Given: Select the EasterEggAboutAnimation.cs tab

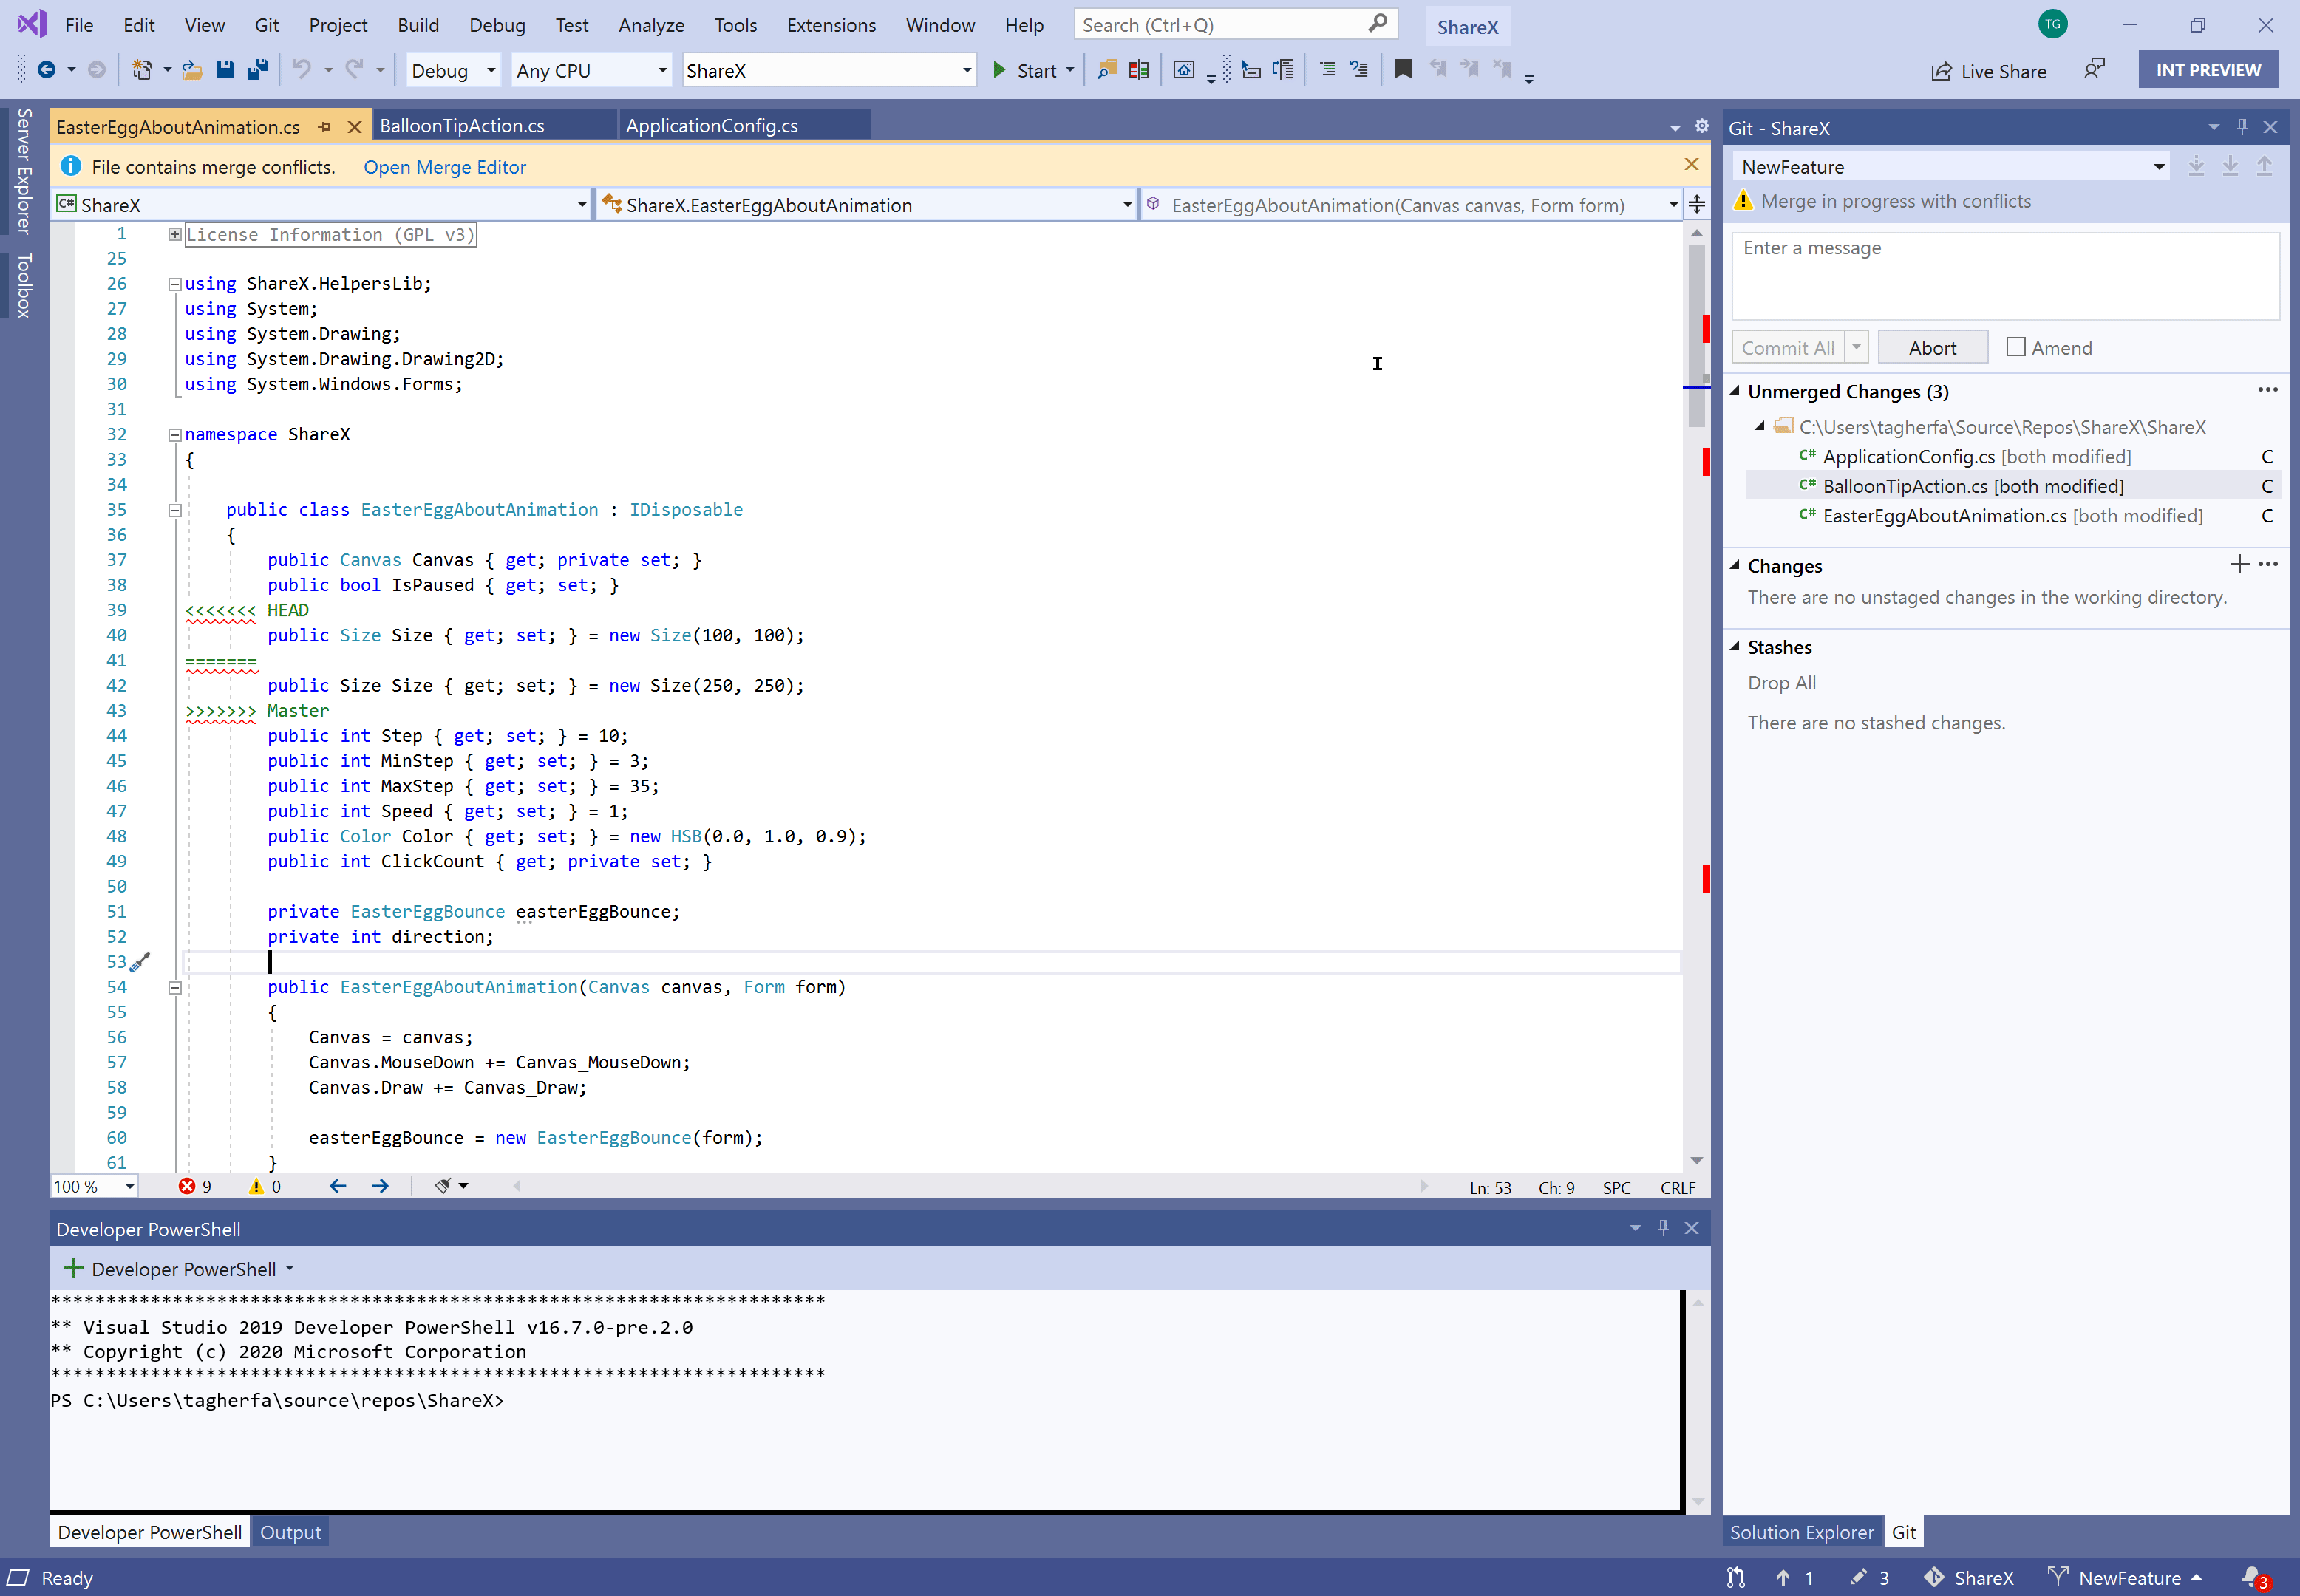Looking at the screenshot, I should 182,124.
